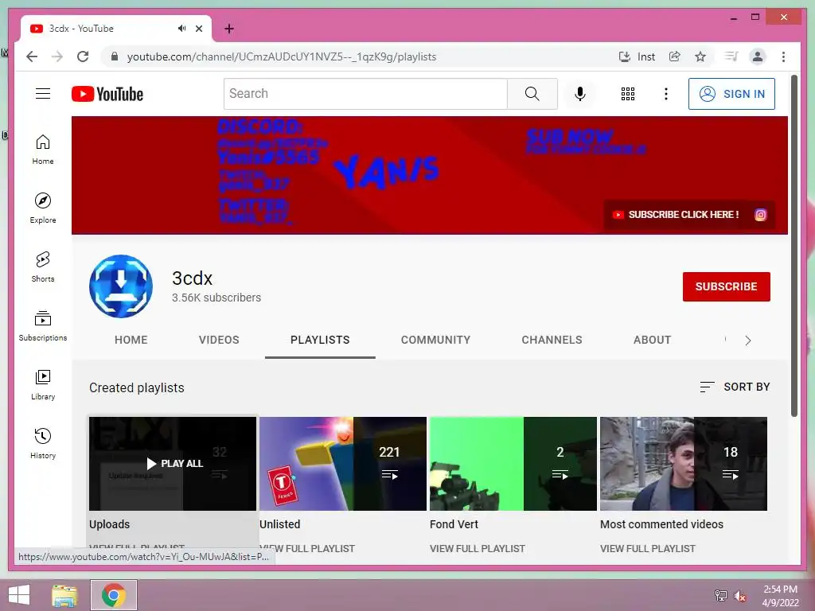Open History in the sidebar
Image resolution: width=815 pixels, height=611 pixels.
43,443
